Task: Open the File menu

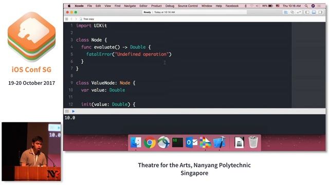Action: click(89, 6)
